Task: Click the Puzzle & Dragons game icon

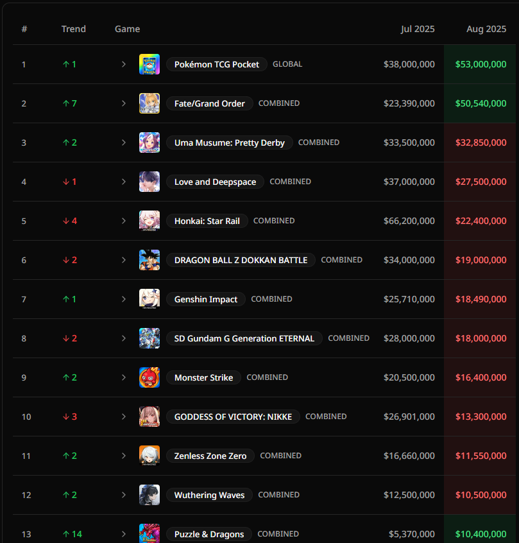Action: tap(149, 533)
